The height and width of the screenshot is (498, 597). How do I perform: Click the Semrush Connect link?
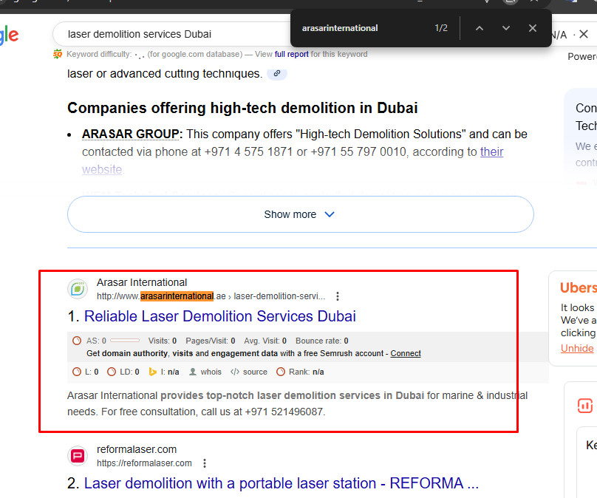pos(406,353)
